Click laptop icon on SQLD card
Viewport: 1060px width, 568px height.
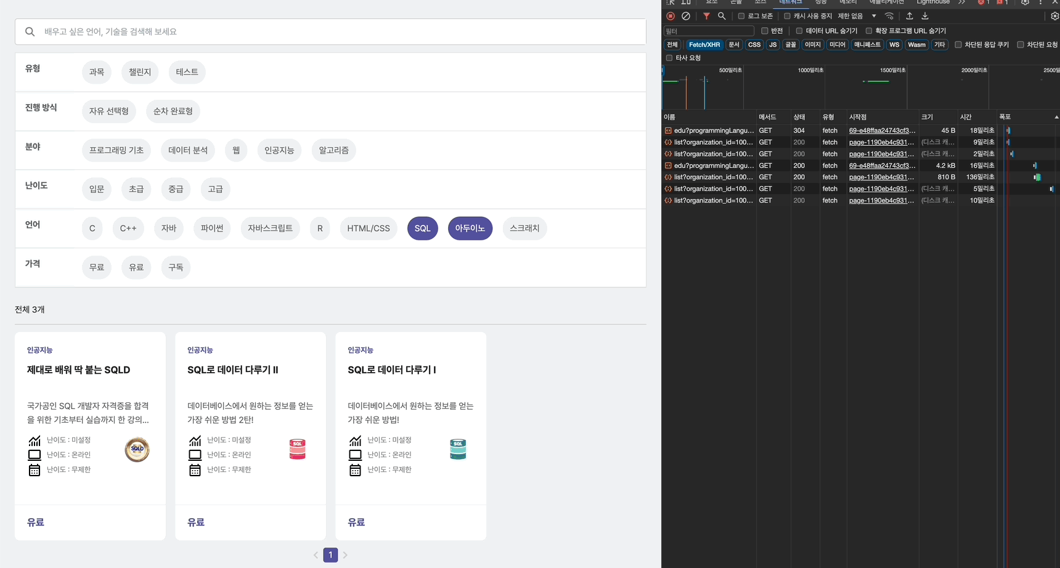coord(35,455)
